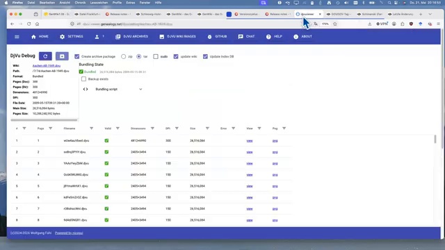The width and height of the screenshot is (445, 250).
Task: Open the Firefox application menu button
Action: click(439, 24)
